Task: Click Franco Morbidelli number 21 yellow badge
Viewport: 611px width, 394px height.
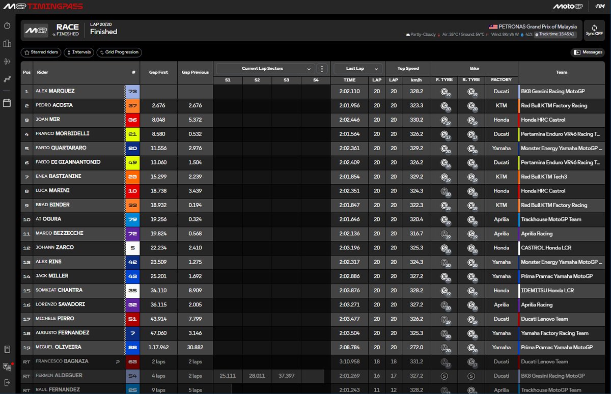Action: 132,134
